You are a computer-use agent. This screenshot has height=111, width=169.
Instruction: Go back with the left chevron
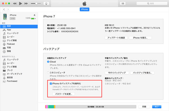pyautogui.click(x=4, y=10)
